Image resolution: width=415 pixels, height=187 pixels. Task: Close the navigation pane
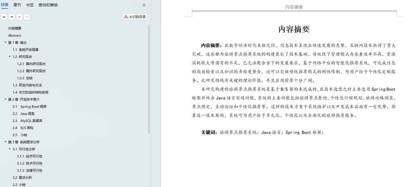144,5
